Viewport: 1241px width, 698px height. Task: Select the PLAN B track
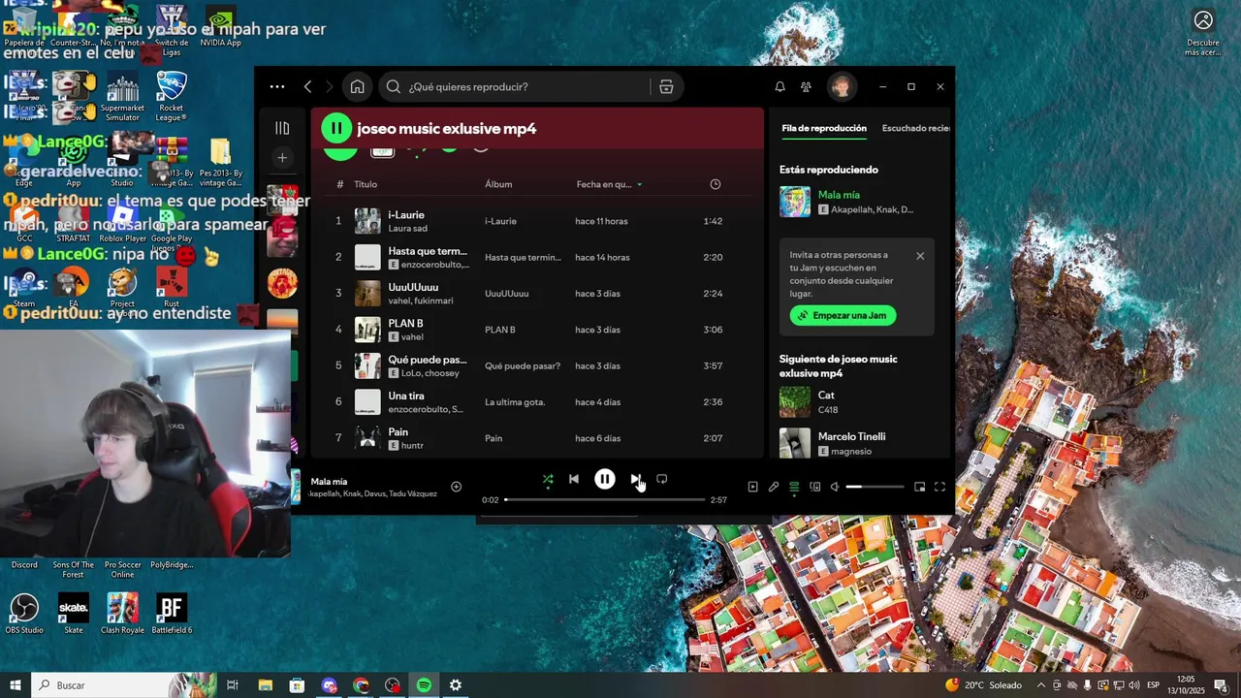click(538, 330)
